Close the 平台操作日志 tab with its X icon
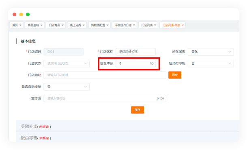This screenshot has height=150, width=247. point(134,25)
